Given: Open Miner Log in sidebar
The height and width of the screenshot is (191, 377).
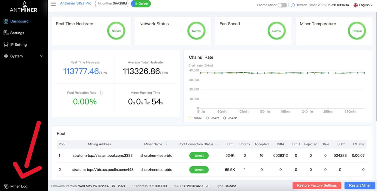Looking at the screenshot, I should click(x=18, y=186).
